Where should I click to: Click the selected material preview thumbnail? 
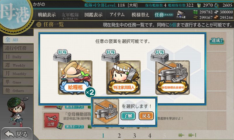[106, 112]
